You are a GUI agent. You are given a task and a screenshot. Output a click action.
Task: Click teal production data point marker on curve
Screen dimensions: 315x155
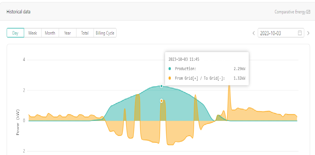(x=161, y=86)
